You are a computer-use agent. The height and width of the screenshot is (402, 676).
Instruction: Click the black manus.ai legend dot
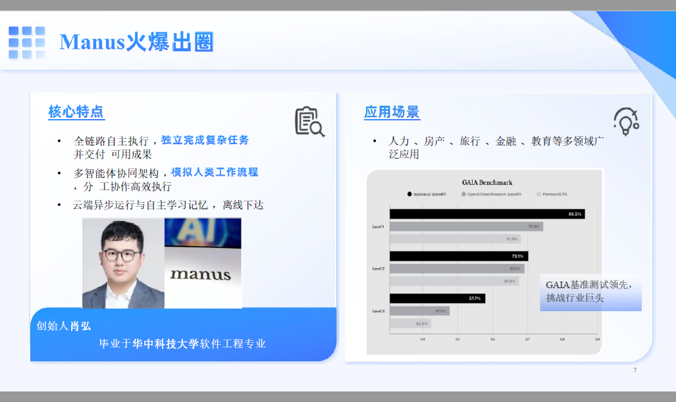[x=409, y=194]
